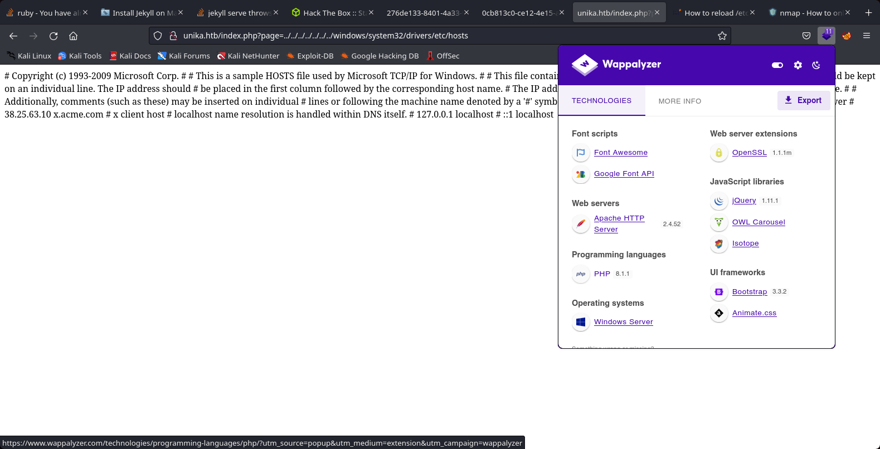Click the OWL Carousel icon
Screen dimensions: 880x449
point(719,222)
